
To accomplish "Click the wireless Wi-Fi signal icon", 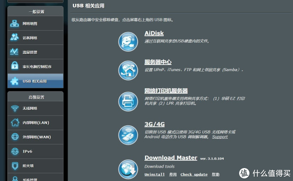I will pos(15,108).
